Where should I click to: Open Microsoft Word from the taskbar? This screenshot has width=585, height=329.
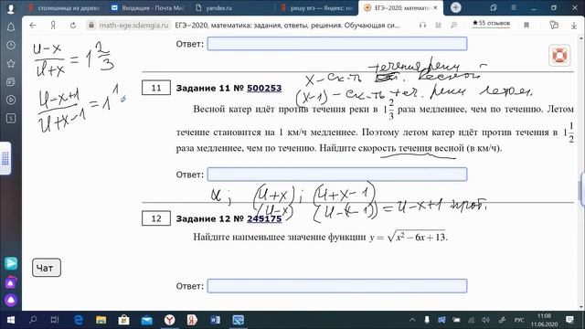pos(216,320)
